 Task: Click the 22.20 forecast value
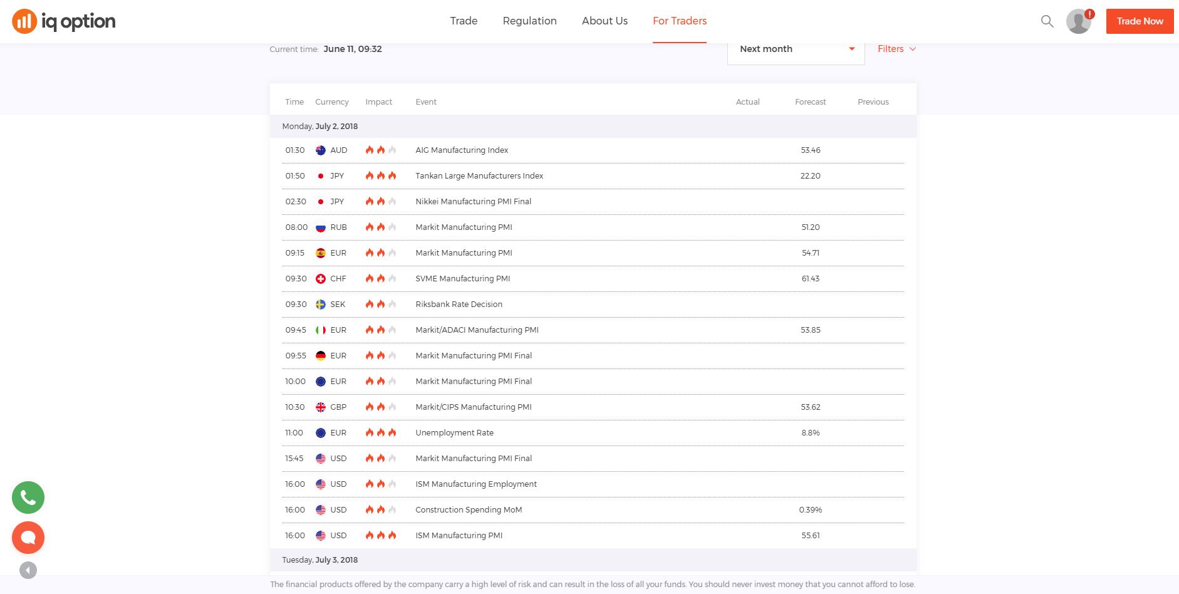point(811,176)
